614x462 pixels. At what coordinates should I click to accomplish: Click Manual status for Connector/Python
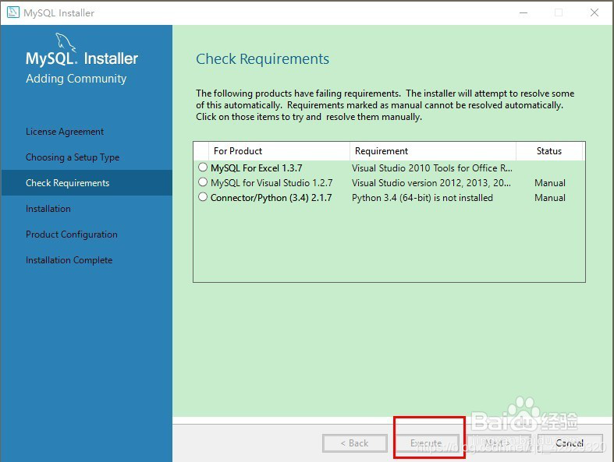click(550, 198)
